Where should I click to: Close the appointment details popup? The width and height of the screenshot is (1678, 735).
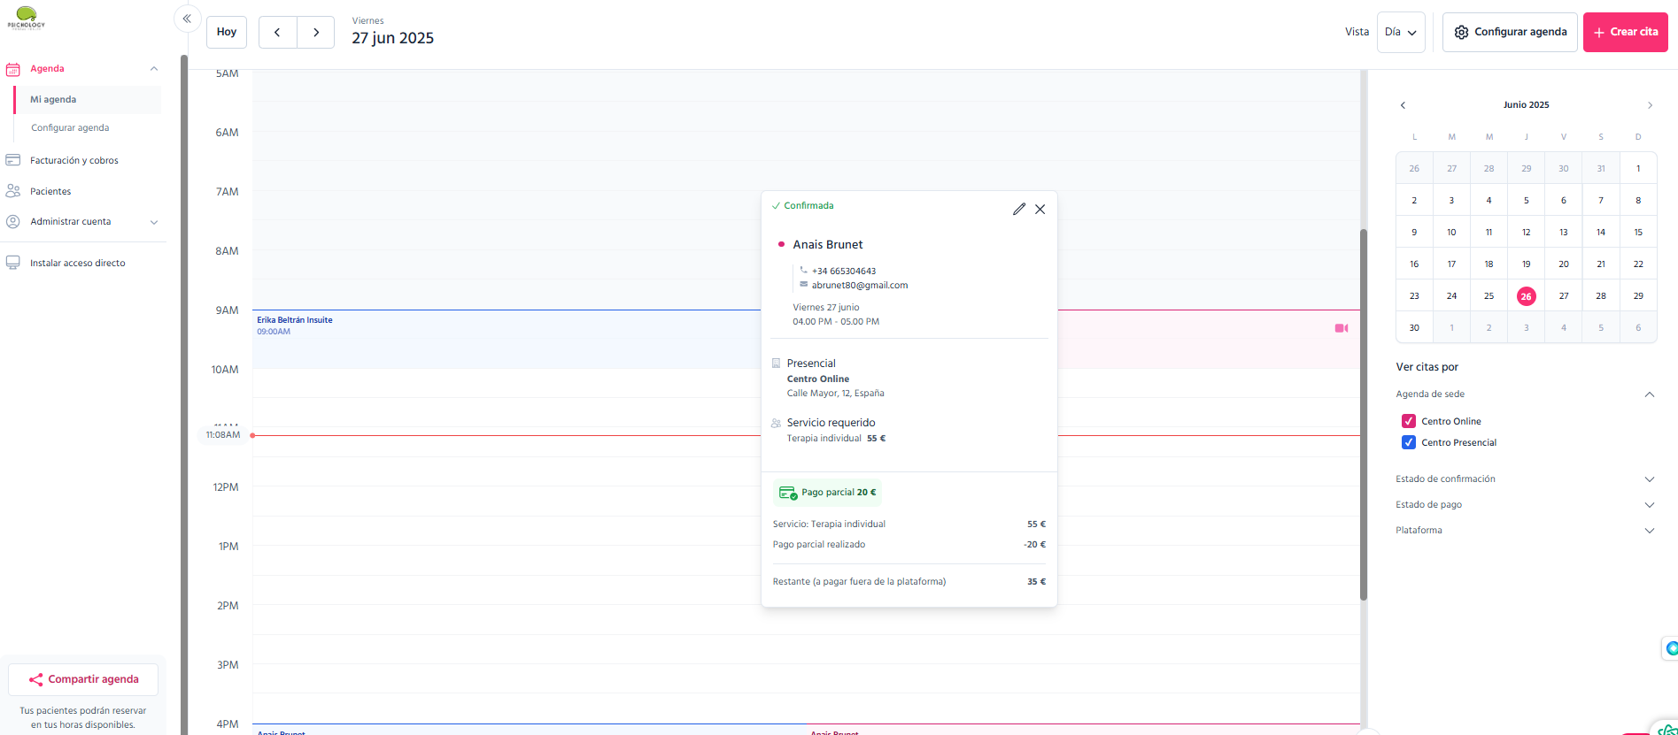pos(1040,209)
